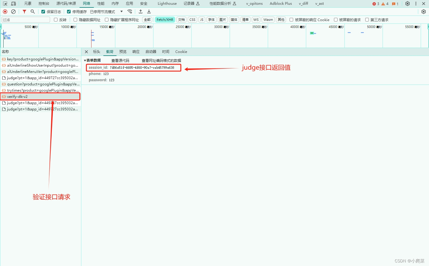The height and width of the screenshot is (266, 429).
Task: Switch to the Initiator detail tab
Action: (x=151, y=52)
